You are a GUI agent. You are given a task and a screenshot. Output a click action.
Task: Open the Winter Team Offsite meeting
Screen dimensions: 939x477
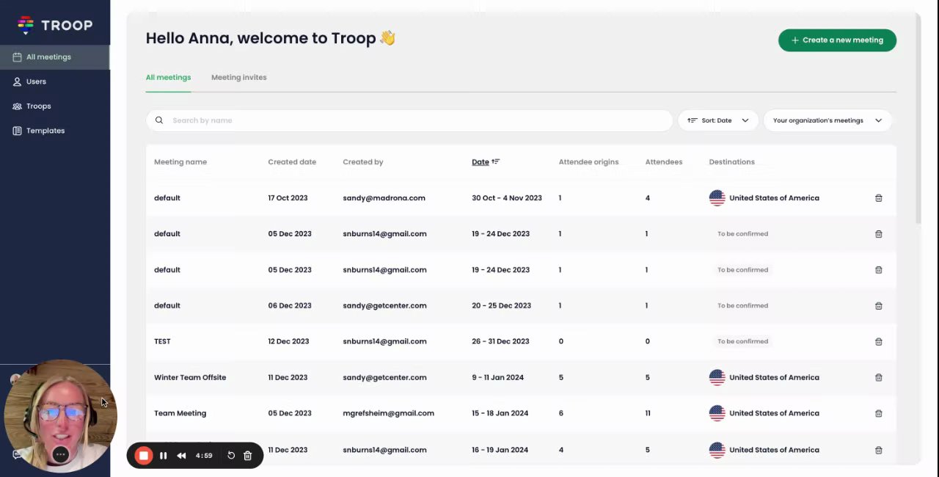click(x=190, y=377)
